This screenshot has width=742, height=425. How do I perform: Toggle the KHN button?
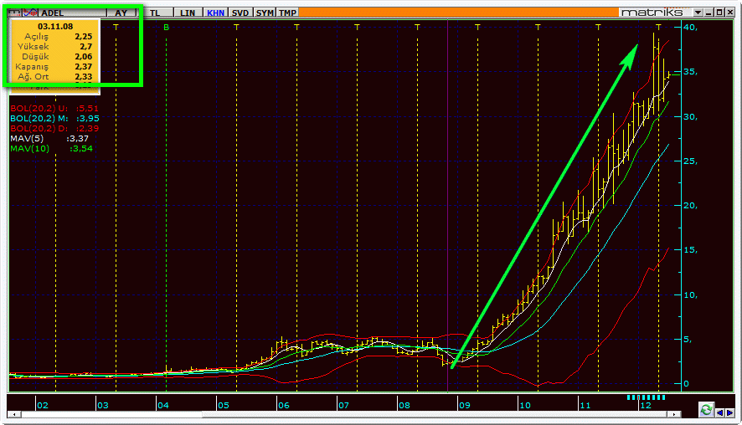tap(216, 13)
